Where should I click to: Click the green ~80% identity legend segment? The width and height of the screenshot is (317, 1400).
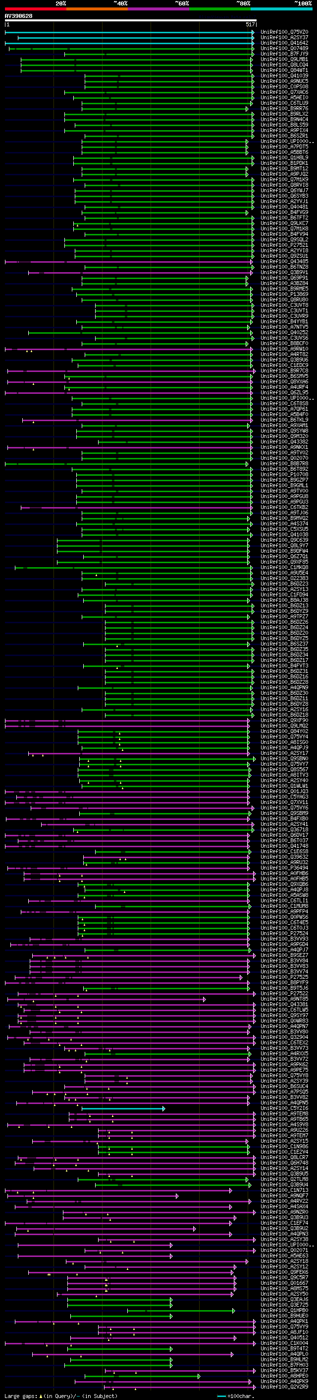click(x=220, y=9)
